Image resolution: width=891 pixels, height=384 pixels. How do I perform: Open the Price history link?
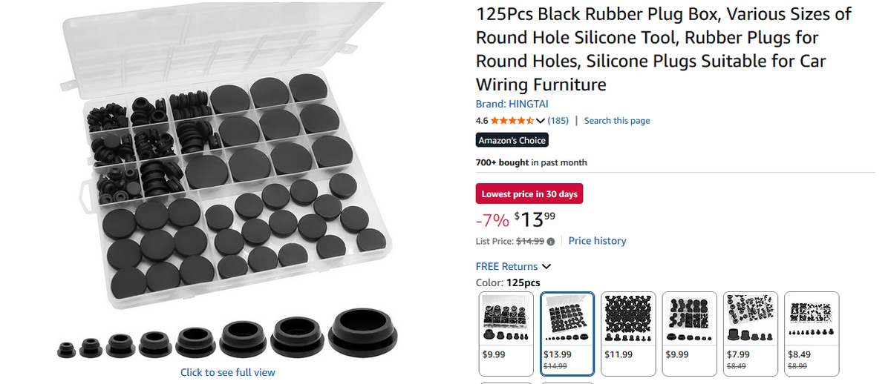(x=597, y=241)
